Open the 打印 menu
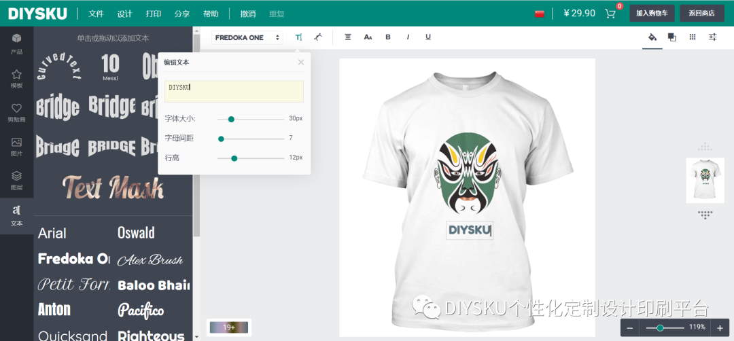The image size is (734, 341). coord(153,14)
